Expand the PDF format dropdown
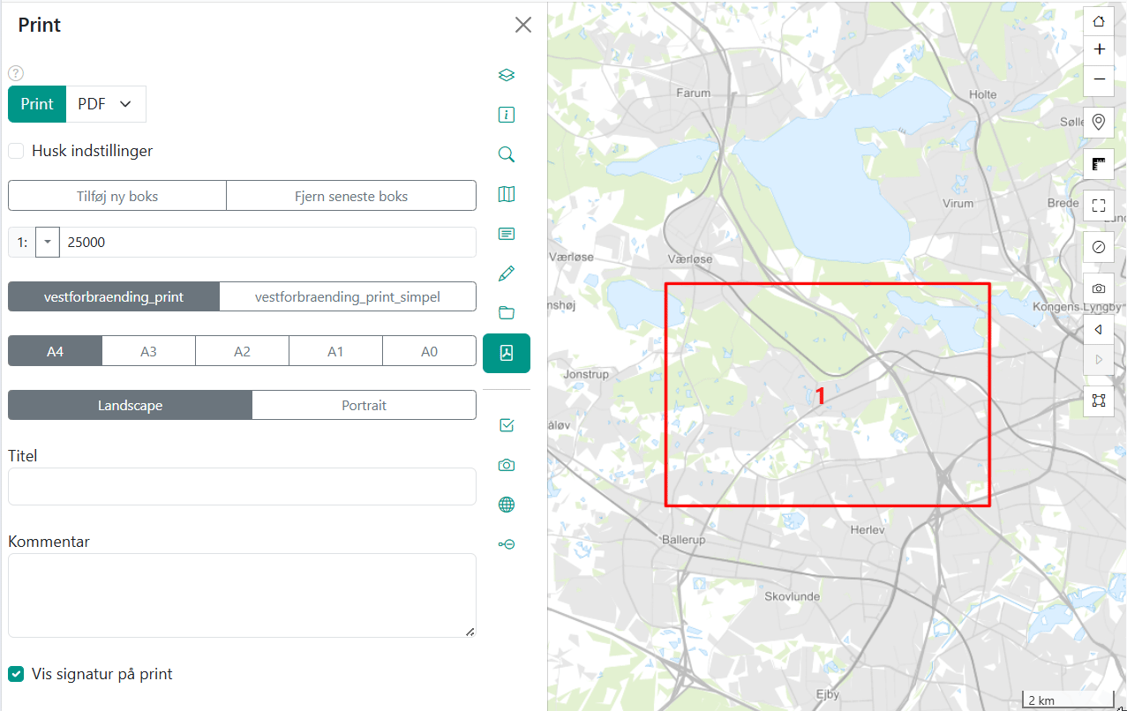1127x711 pixels. tap(106, 104)
